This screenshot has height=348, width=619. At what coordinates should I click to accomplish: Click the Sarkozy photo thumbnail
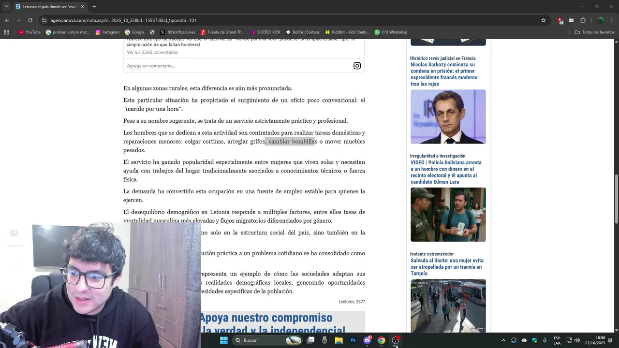(x=448, y=116)
